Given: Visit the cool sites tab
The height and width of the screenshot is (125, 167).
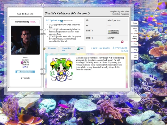Looking at the screenshot, I should click(135, 56).
